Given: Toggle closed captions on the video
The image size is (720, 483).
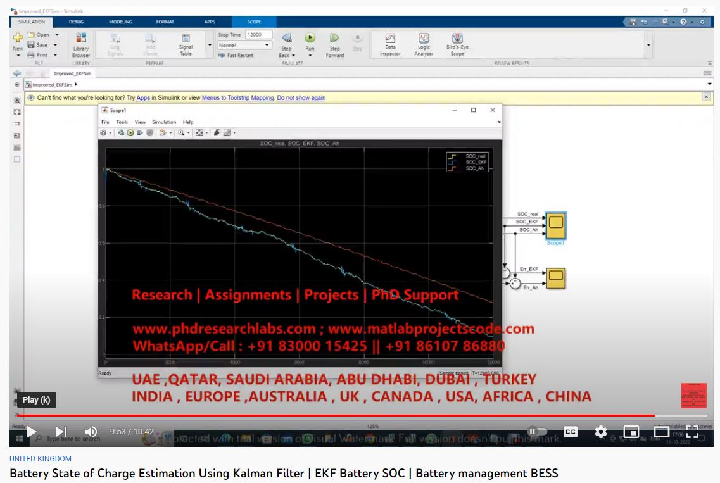Looking at the screenshot, I should [x=571, y=432].
